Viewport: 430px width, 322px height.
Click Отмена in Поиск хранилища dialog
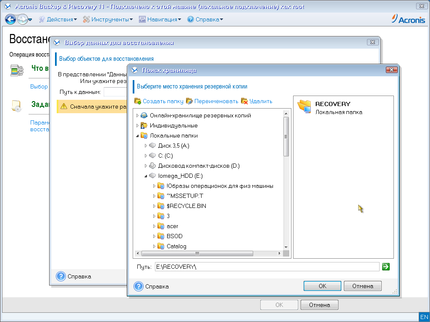(362, 286)
